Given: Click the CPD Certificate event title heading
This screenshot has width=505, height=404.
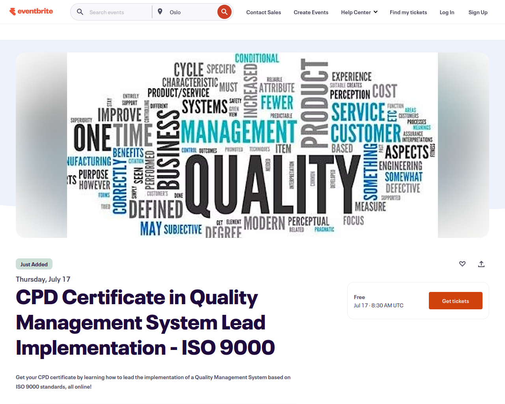Looking at the screenshot, I should click(145, 323).
